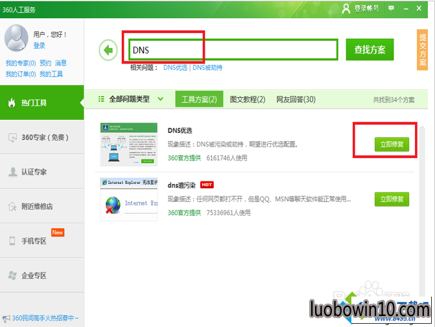The image size is (435, 327).
Task: Click the HOT badge next to dns遭污染
Action: (x=207, y=185)
